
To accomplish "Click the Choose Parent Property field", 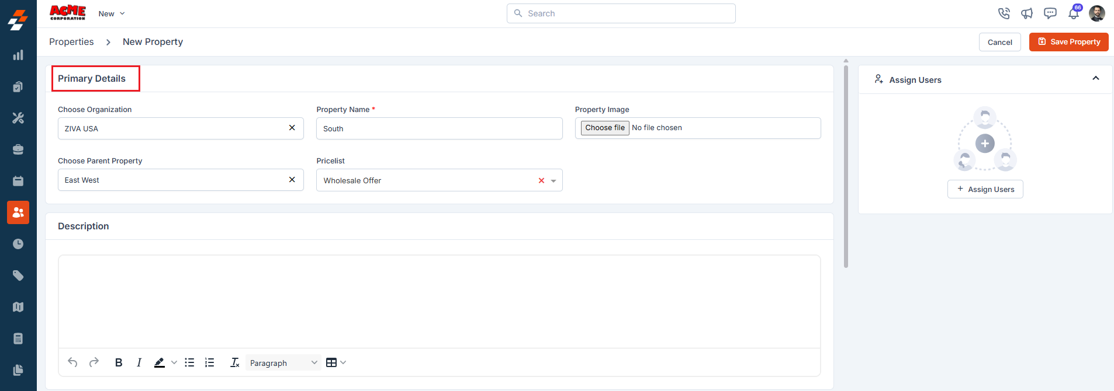I will (x=181, y=180).
